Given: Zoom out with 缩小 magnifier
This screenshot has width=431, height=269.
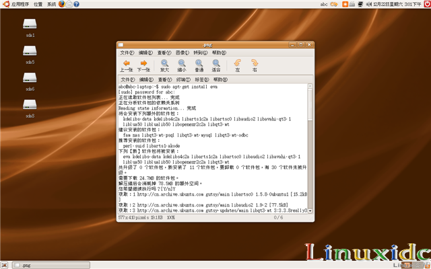Looking at the screenshot, I should pyautogui.click(x=182, y=66).
